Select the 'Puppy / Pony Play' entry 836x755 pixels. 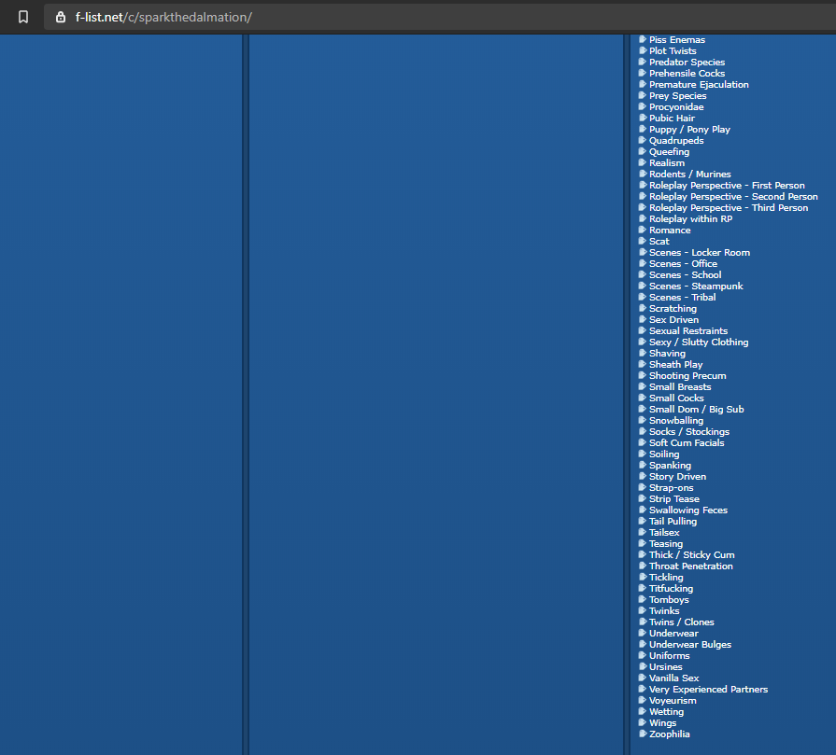coord(689,130)
